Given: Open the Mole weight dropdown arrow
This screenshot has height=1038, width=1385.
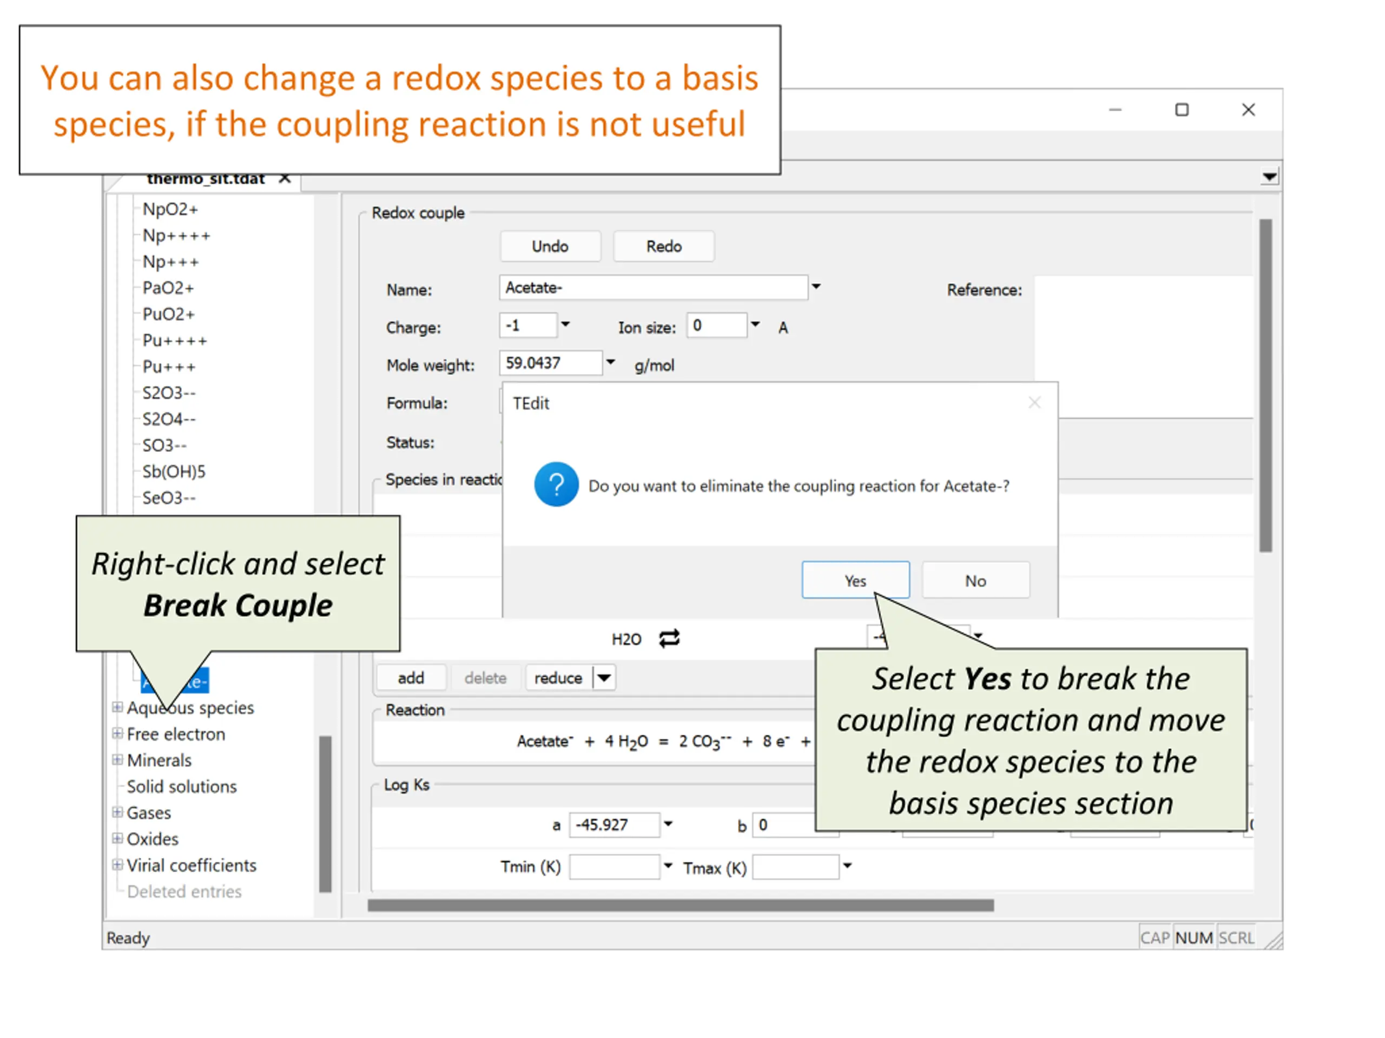Looking at the screenshot, I should (610, 362).
